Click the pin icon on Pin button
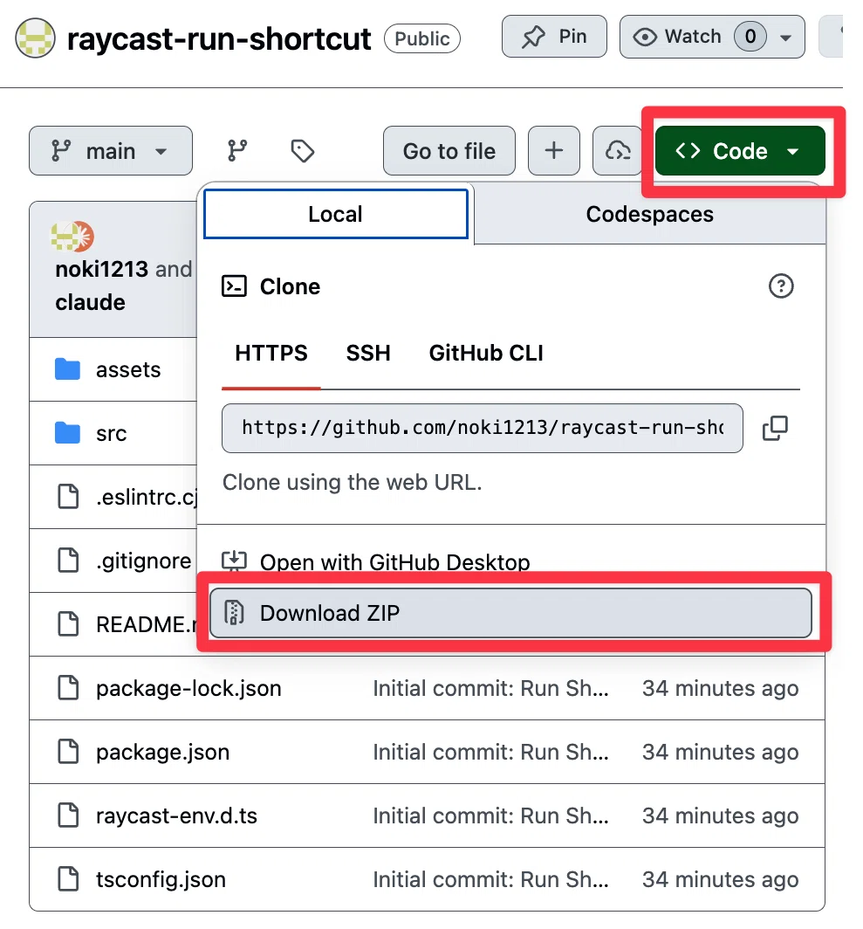This screenshot has height=929, width=863. (x=533, y=37)
